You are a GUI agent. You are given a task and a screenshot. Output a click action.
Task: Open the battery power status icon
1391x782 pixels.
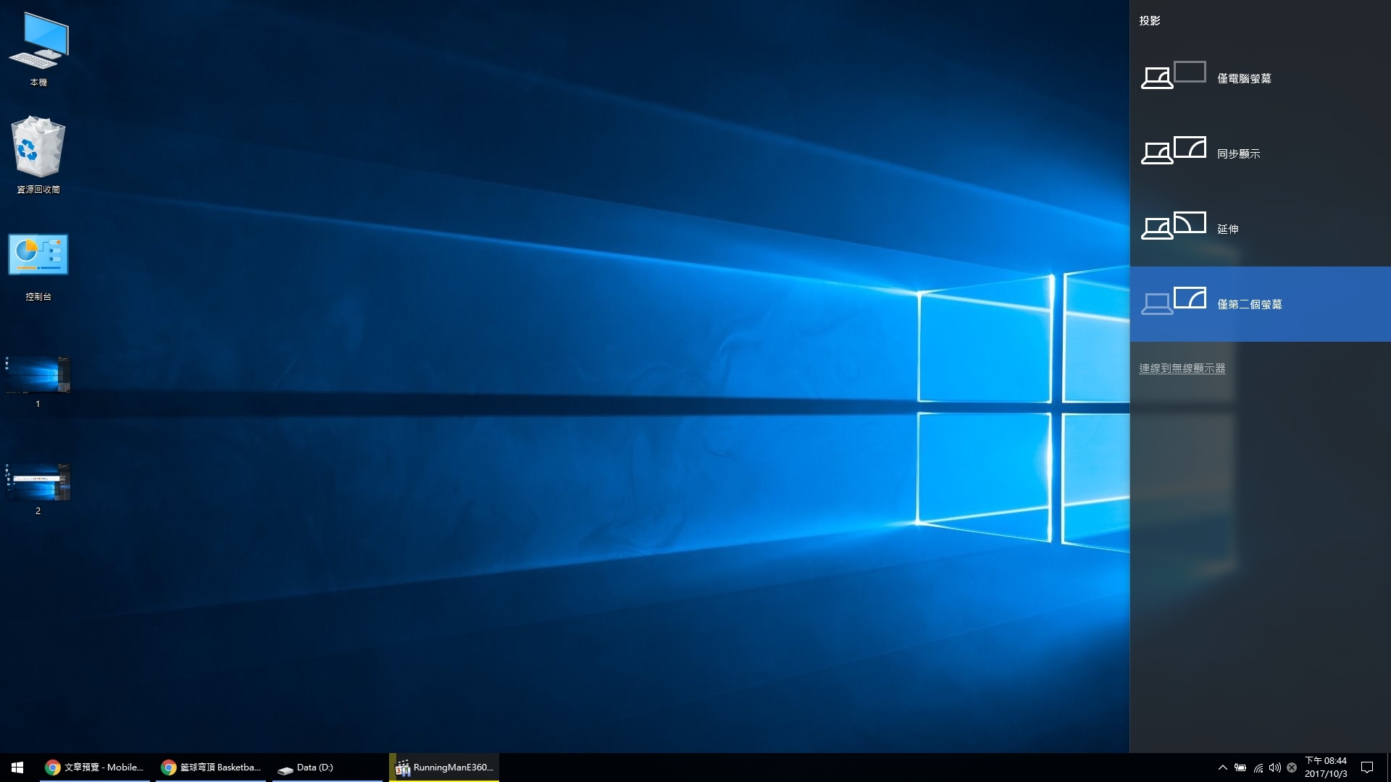(1240, 768)
